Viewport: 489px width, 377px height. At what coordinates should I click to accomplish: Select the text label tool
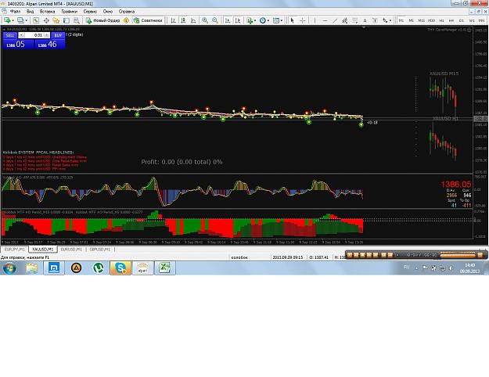(x=375, y=20)
